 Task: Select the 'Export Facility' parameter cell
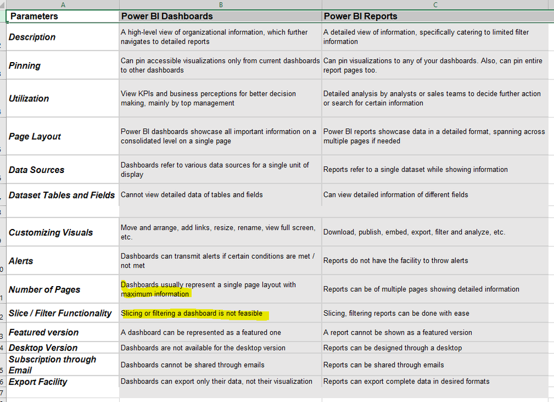pos(63,381)
